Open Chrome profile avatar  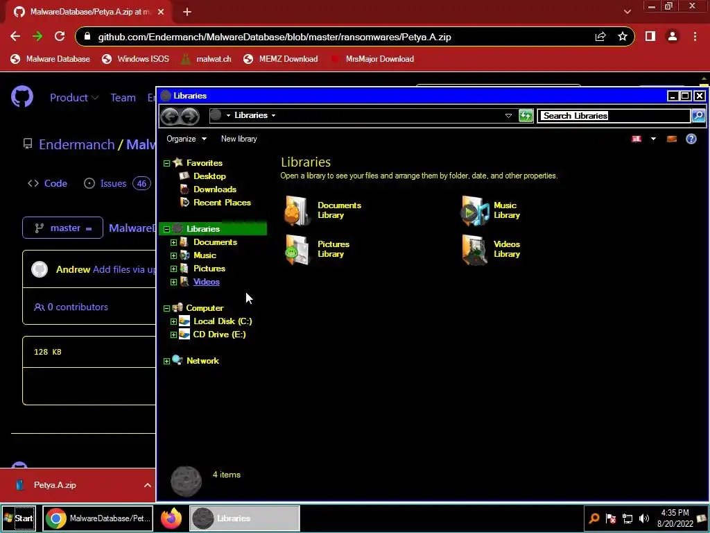673,36
